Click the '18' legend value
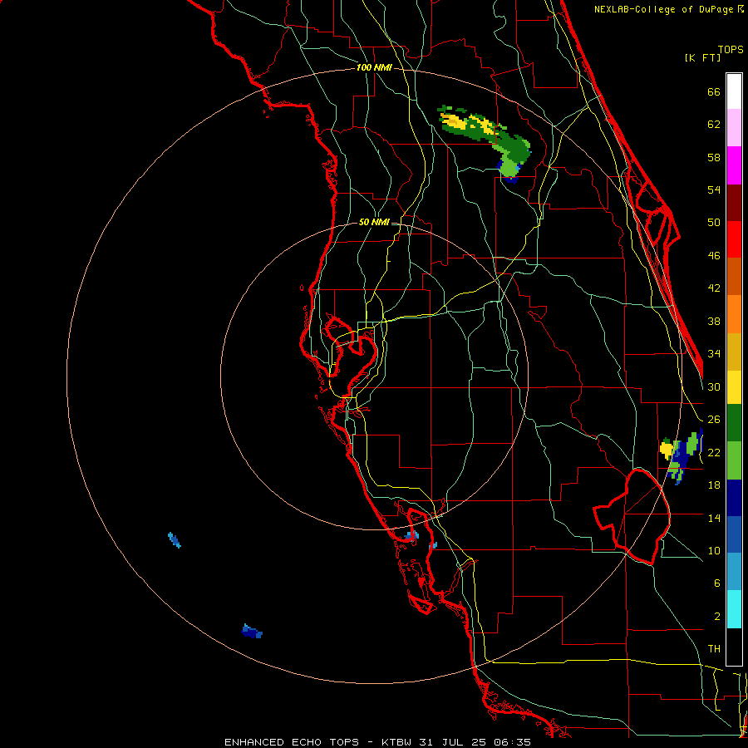Screen dimensions: 748x748 [x=714, y=485]
